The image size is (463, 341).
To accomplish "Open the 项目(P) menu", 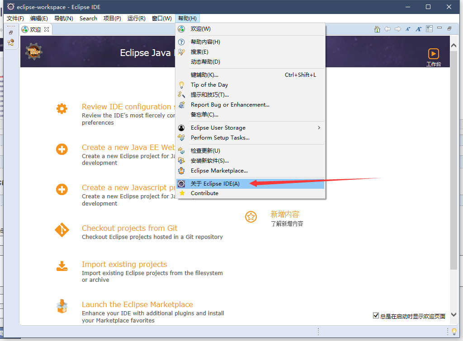I will (112, 18).
